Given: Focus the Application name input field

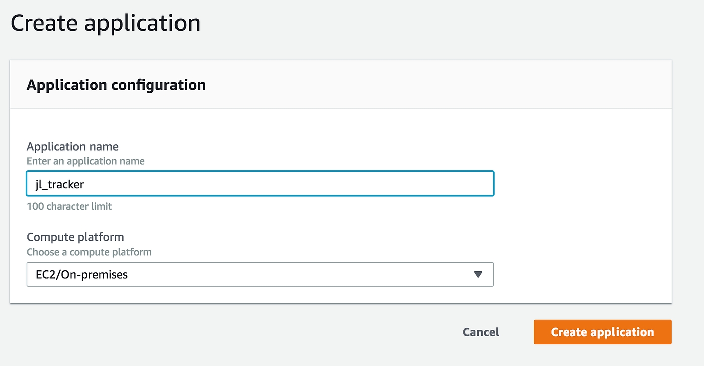Looking at the screenshot, I should coord(259,184).
